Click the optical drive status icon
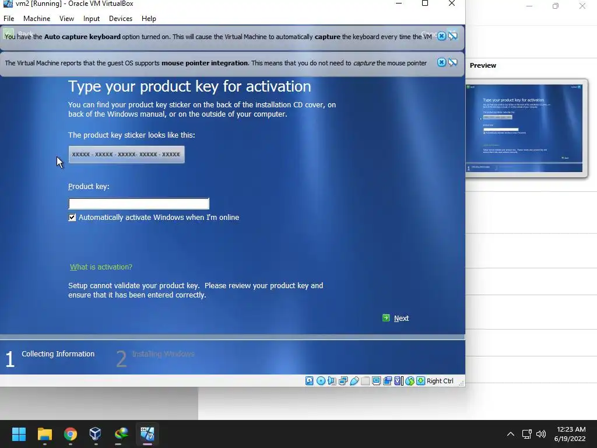 point(321,380)
